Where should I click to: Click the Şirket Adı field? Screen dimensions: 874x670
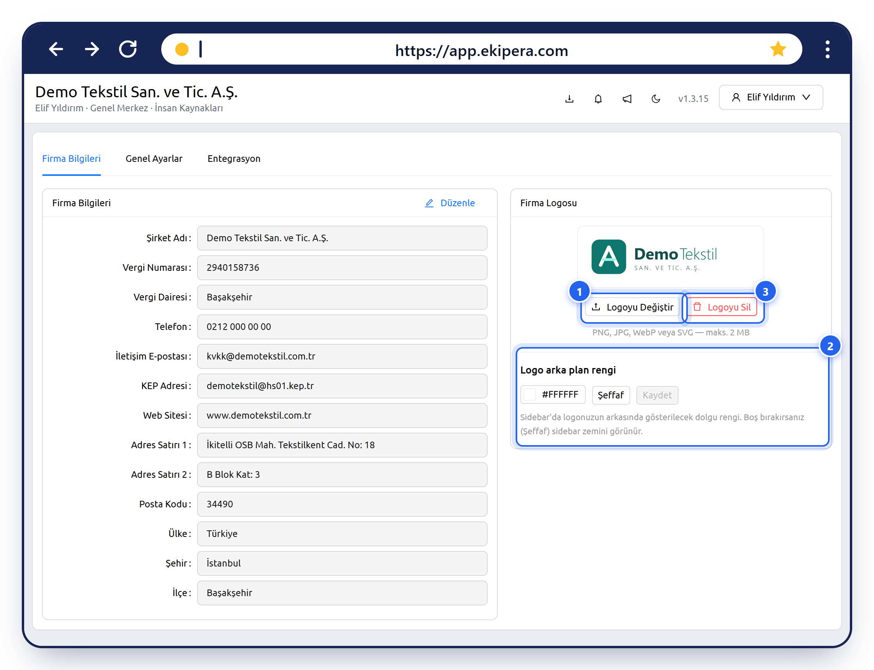pyautogui.click(x=342, y=238)
